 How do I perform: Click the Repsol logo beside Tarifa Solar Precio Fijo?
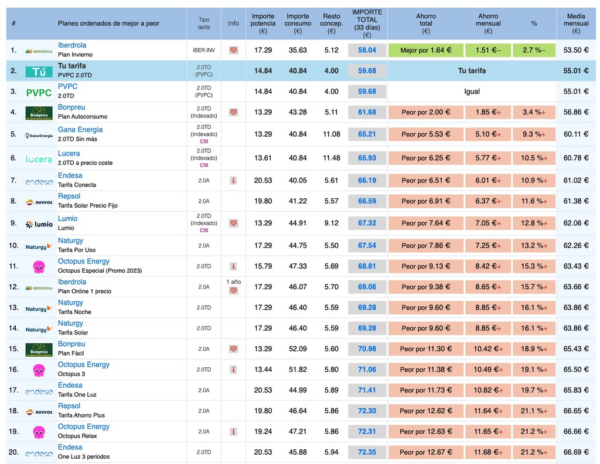[39, 202]
